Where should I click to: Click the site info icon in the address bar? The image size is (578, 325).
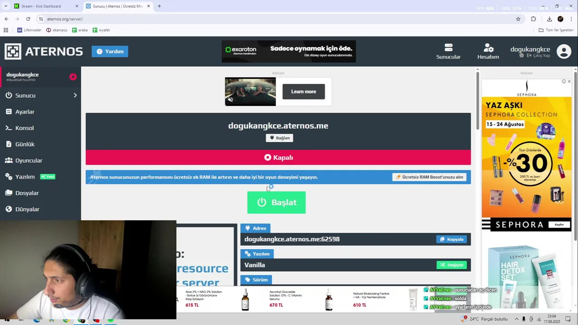point(41,19)
